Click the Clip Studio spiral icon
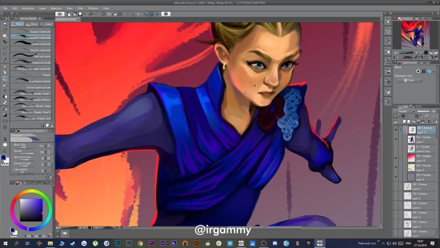Screen dimensions: 440x248 point(60,14)
